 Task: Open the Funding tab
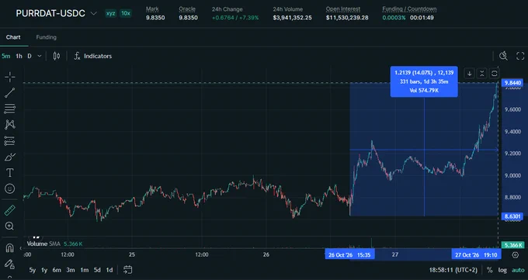click(x=46, y=37)
